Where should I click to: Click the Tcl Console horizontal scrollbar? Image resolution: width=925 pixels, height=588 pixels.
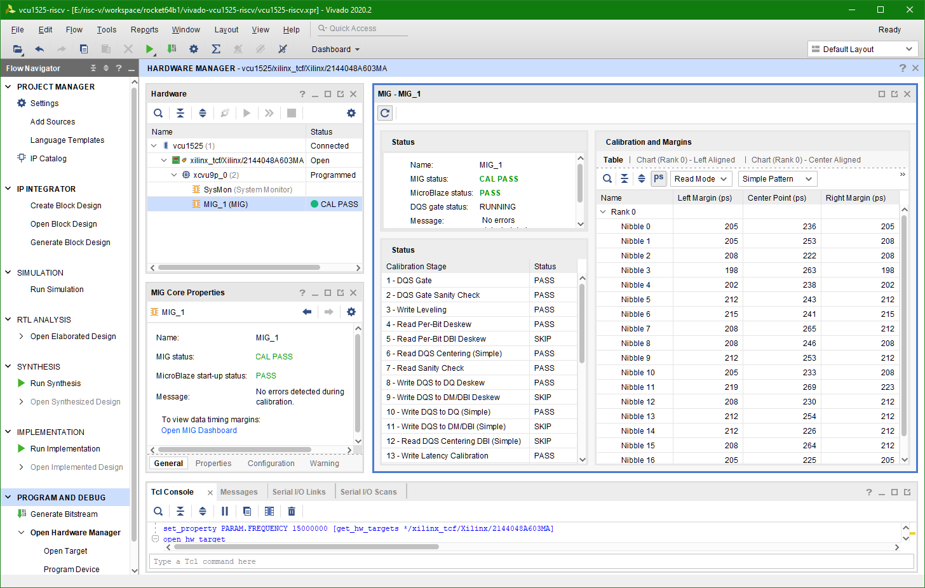pyautogui.click(x=306, y=547)
